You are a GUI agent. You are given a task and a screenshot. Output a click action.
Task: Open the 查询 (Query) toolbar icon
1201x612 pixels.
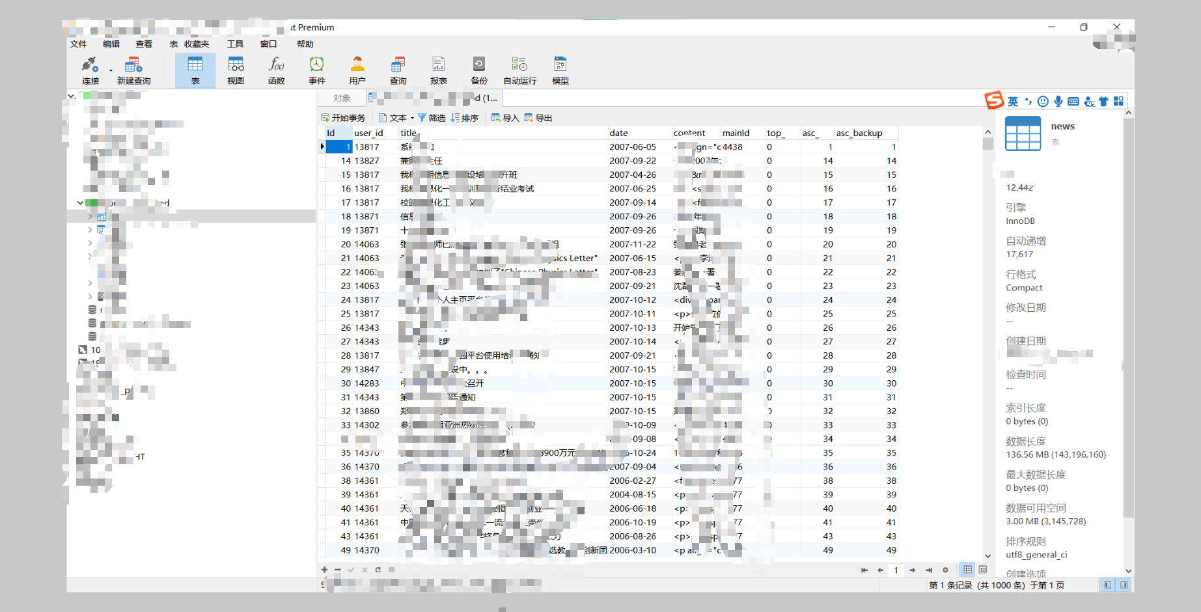398,70
